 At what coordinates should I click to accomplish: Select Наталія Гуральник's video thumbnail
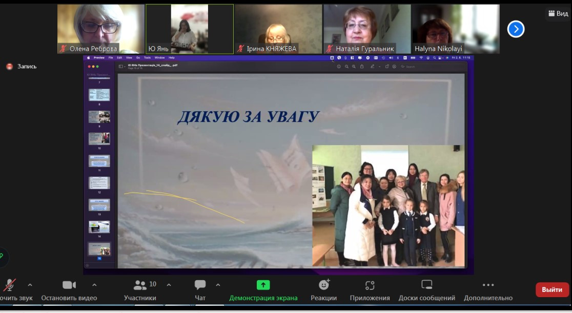click(x=367, y=29)
